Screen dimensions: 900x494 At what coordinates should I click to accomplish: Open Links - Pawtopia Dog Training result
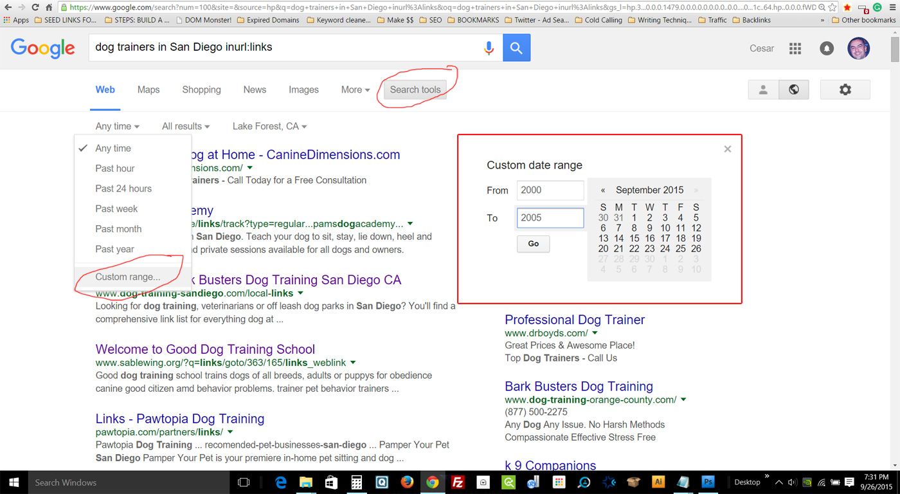tap(180, 419)
